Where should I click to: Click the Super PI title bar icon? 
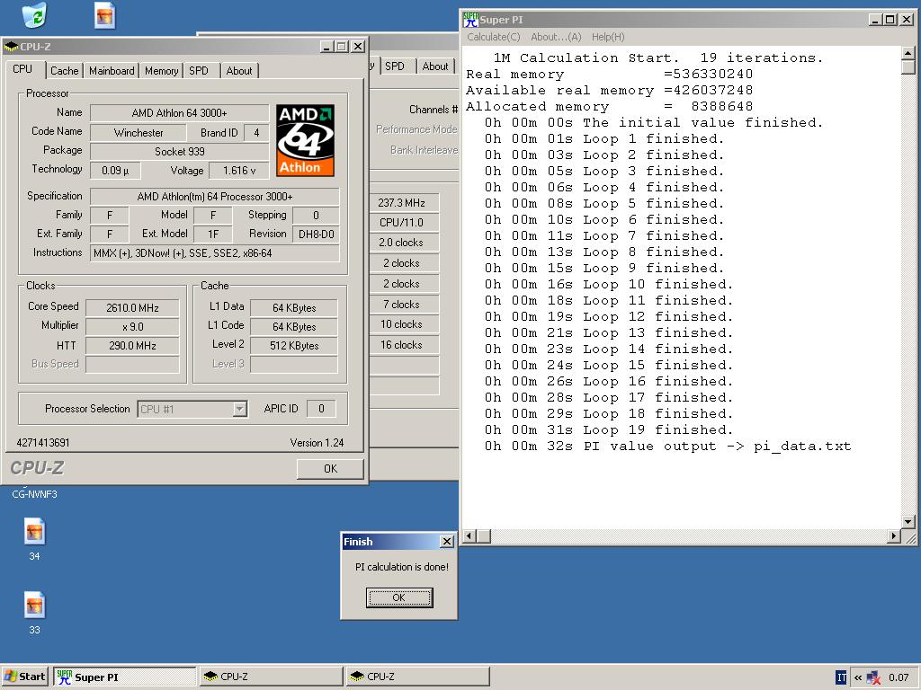point(470,20)
